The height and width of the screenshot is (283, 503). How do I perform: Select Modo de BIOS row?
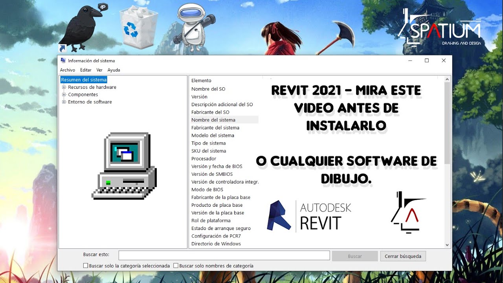(207, 189)
